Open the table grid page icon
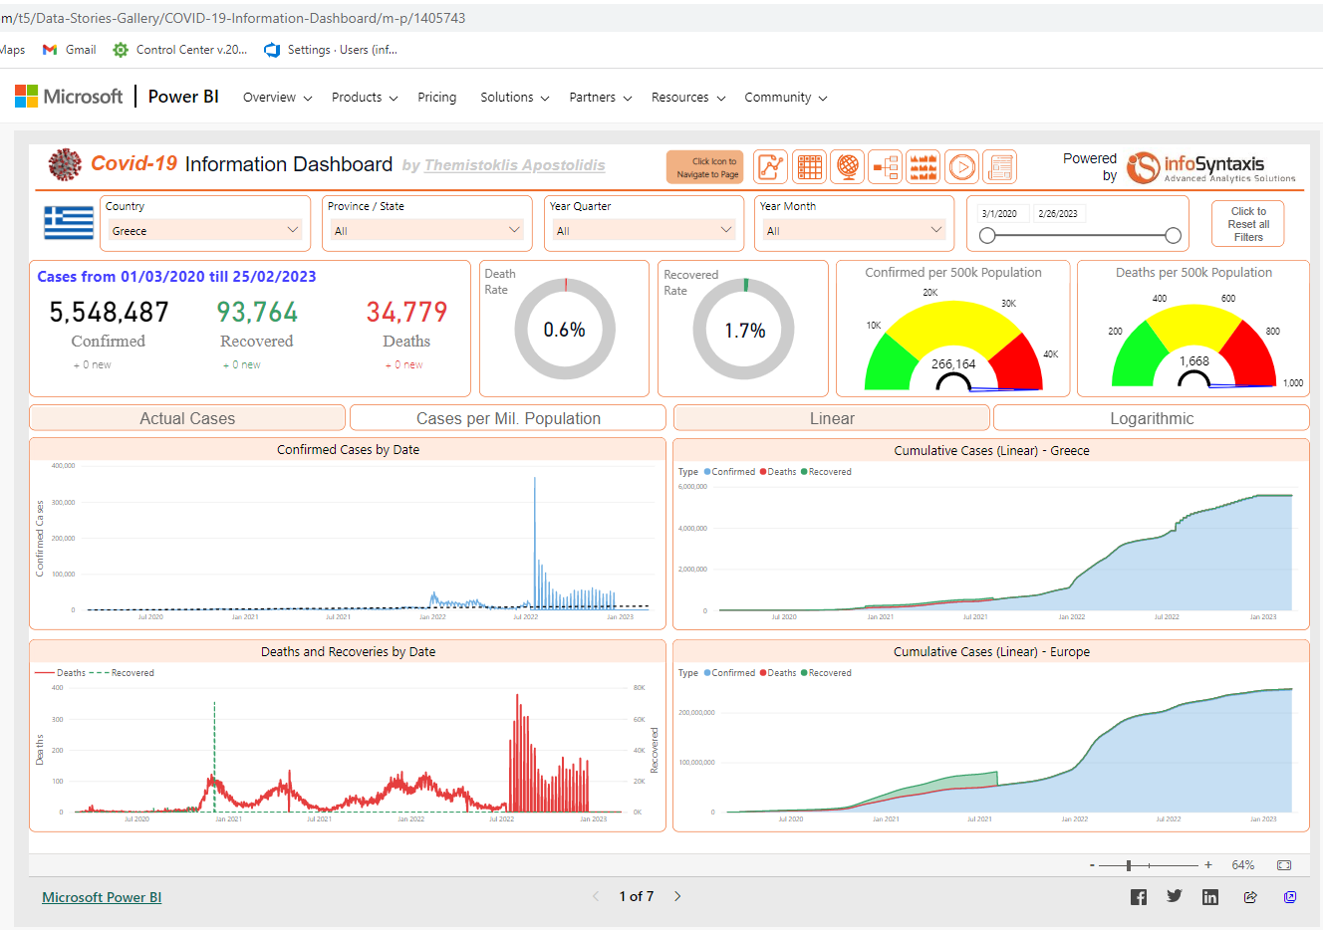1323x930 pixels. (810, 166)
